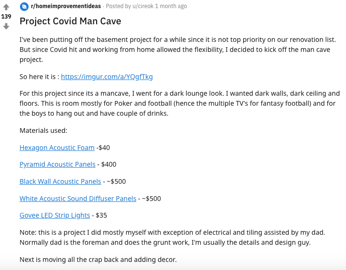Screen dimensions: 346x270
Task: Visit the White Acoustic Sound Diffuser Panels link
Action: pos(78,199)
